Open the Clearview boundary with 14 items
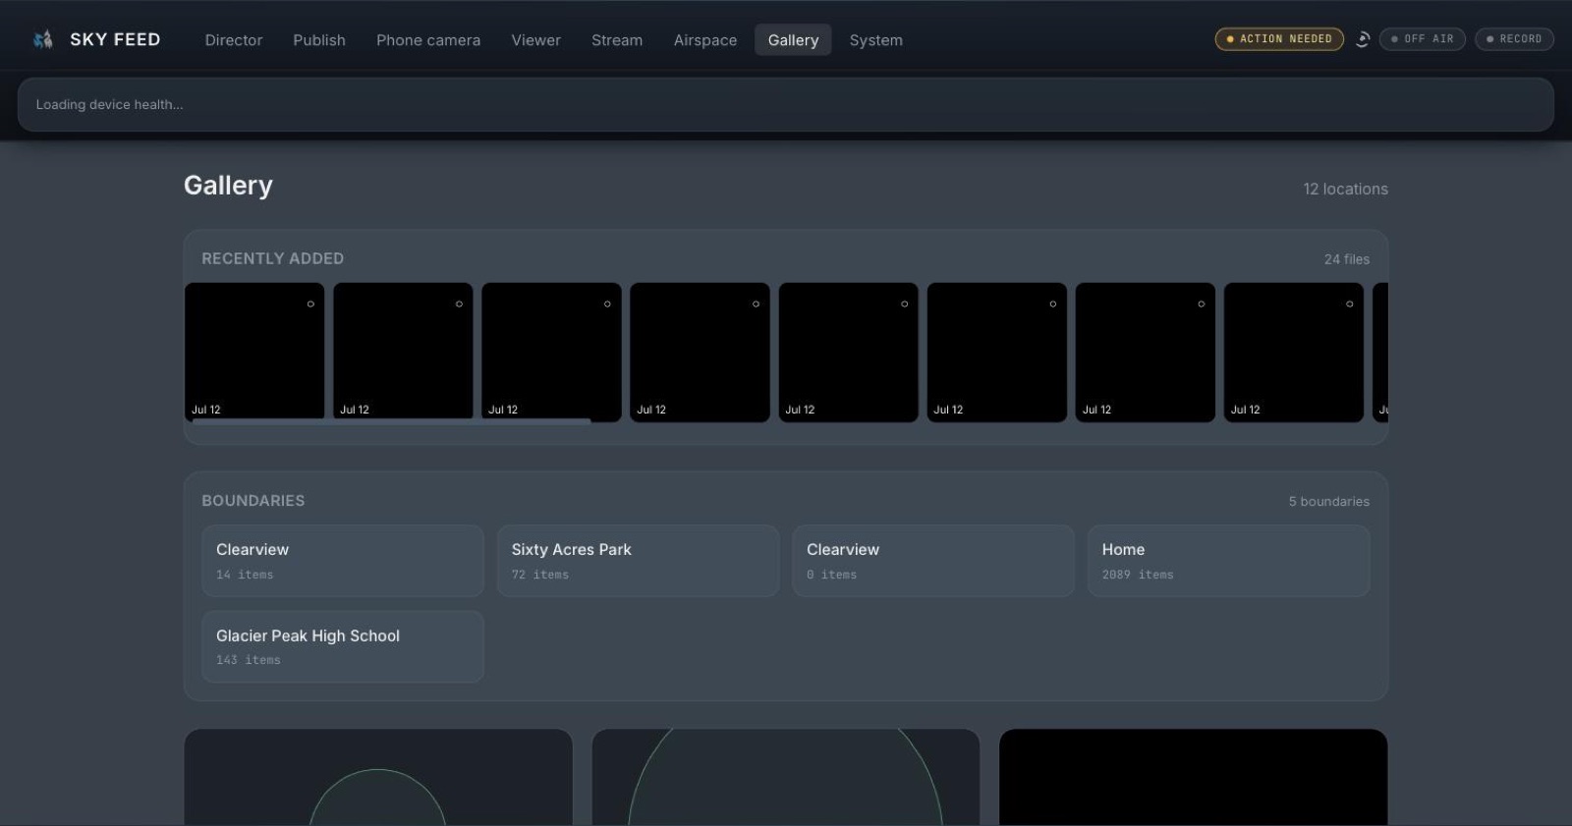The width and height of the screenshot is (1572, 826). (343, 561)
